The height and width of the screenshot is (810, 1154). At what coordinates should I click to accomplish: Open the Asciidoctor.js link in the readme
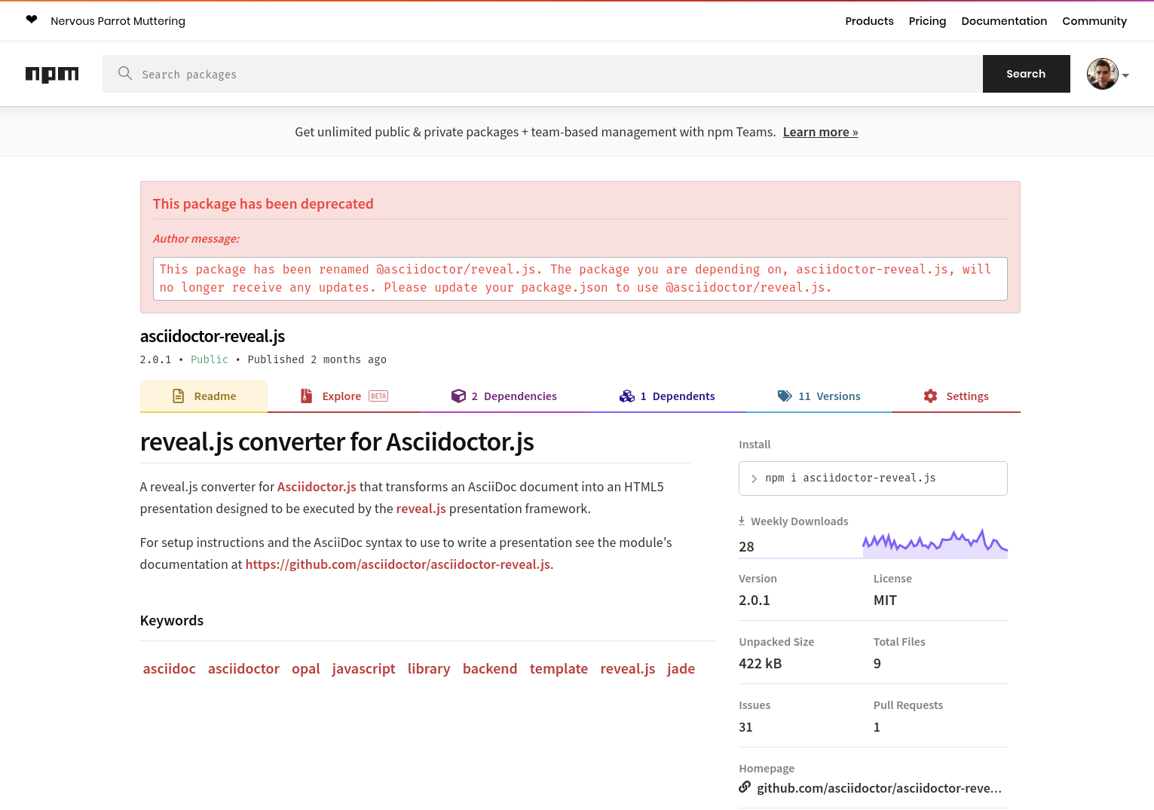pyautogui.click(x=317, y=486)
